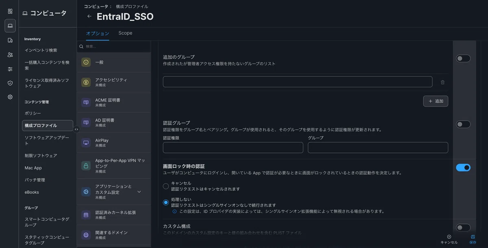Delete the additional group row with trash icon
The height and width of the screenshot is (248, 488).
442,82
